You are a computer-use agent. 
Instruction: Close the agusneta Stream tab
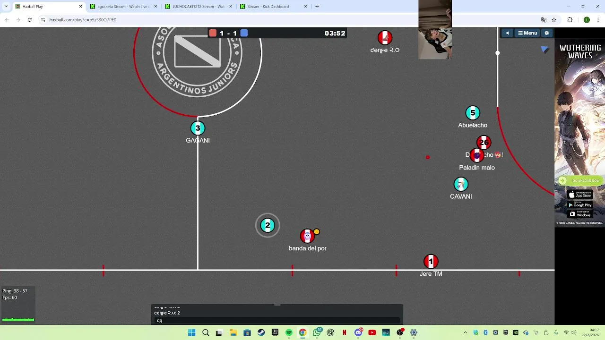coord(156,7)
